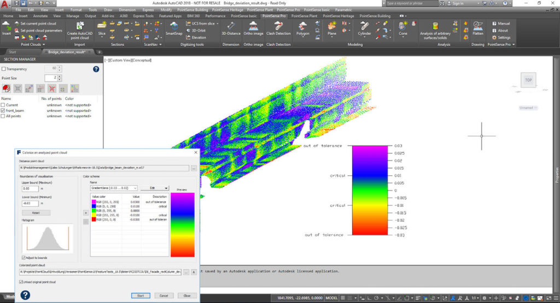This screenshot has height=303, width=560.
Task: Uncheck the front_beam section checkbox
Action: (x=3, y=110)
